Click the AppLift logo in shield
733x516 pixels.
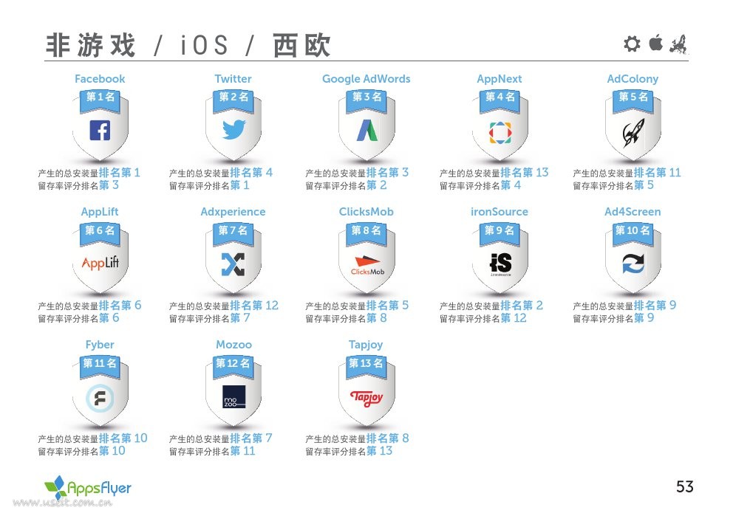(100, 263)
